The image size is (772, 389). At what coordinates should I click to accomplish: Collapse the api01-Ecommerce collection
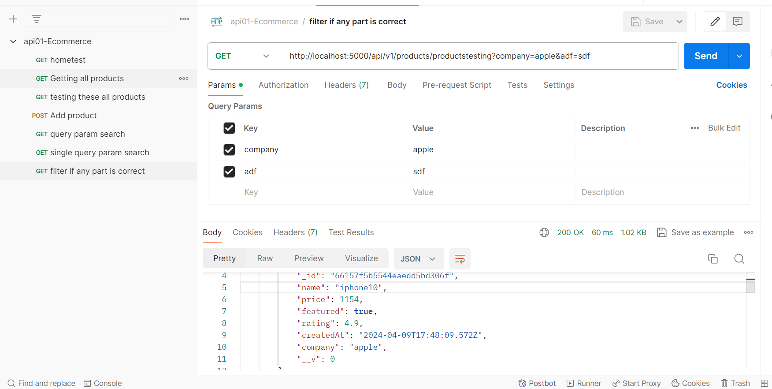point(13,41)
